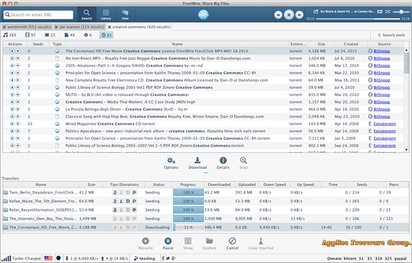
Task: Select Wired Magazines Creative Commons CD.torrent row
Action: tap(203, 124)
